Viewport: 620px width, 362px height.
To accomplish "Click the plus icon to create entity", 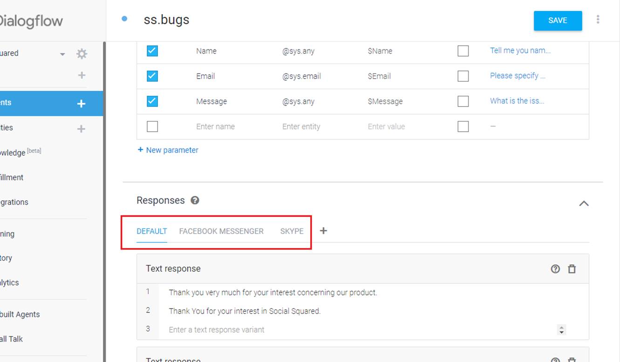I will pyautogui.click(x=81, y=128).
